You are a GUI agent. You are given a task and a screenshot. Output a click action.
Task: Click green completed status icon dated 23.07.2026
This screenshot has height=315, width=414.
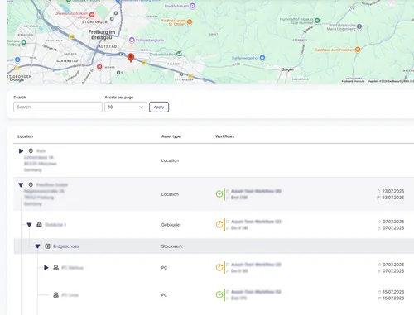(x=219, y=194)
